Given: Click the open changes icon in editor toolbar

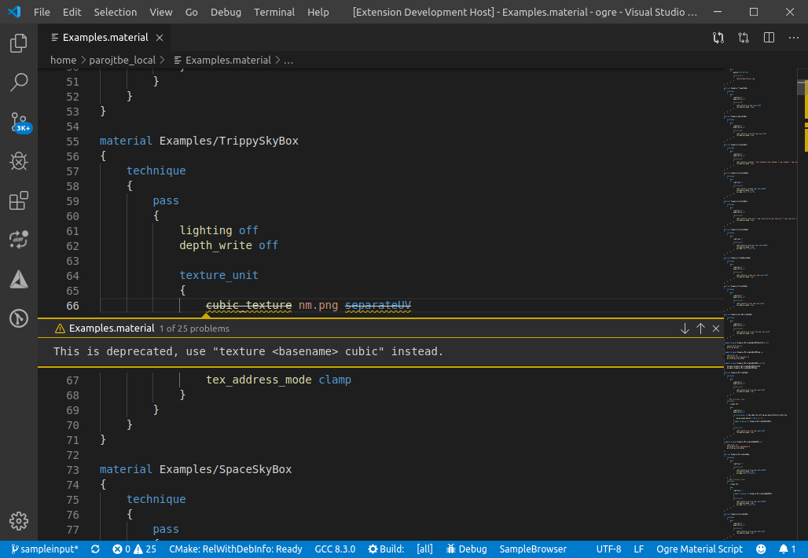Looking at the screenshot, I should (744, 38).
